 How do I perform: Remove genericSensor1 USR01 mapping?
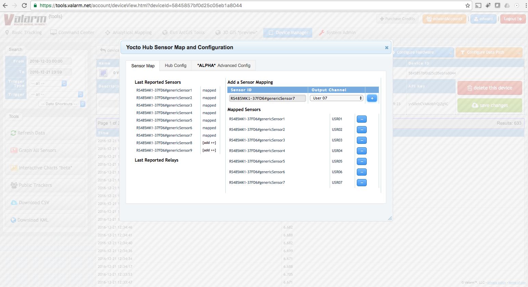[x=362, y=119]
